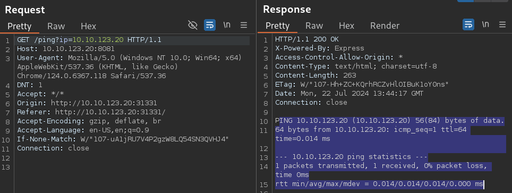Screen dimensions: 512x193
Task: Toggle word wrap icon in Response panel
Action: pos(468,24)
